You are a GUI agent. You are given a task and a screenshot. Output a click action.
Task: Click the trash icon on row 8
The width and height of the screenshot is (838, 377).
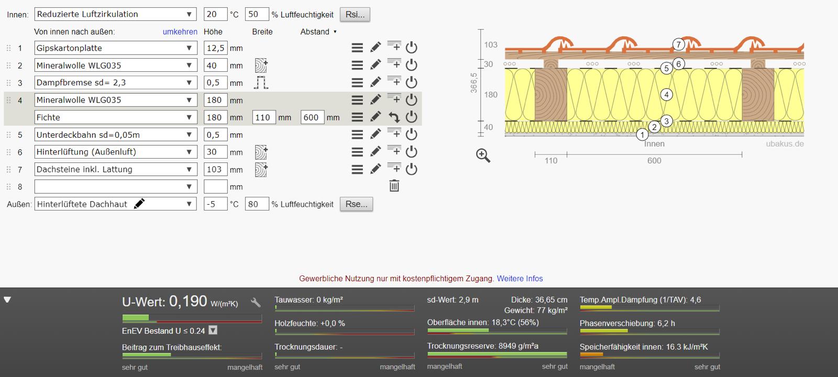pos(394,186)
